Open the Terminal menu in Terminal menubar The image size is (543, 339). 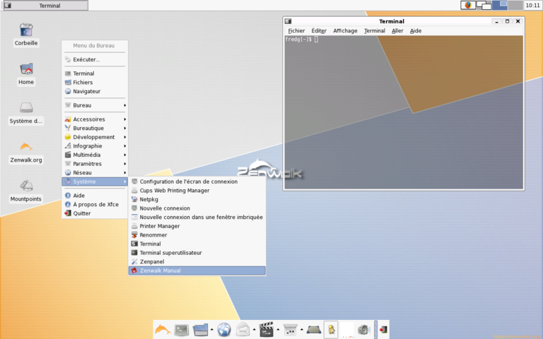click(x=375, y=31)
